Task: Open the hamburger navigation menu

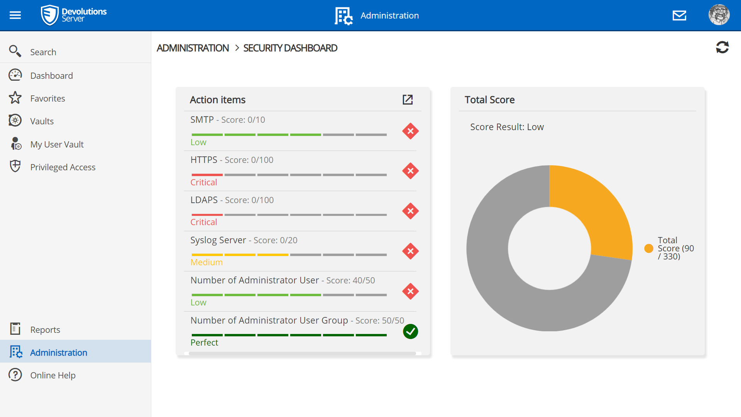Action: (15, 15)
